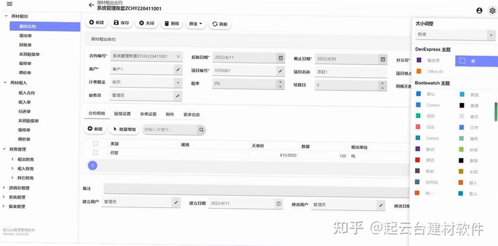The width and height of the screenshot is (498, 246).
Task: Open calendar for 建立日期
Action: 278,203
